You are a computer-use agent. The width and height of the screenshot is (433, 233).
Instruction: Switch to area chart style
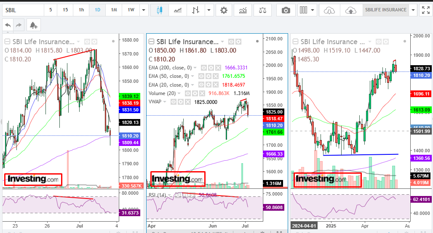click(178, 10)
